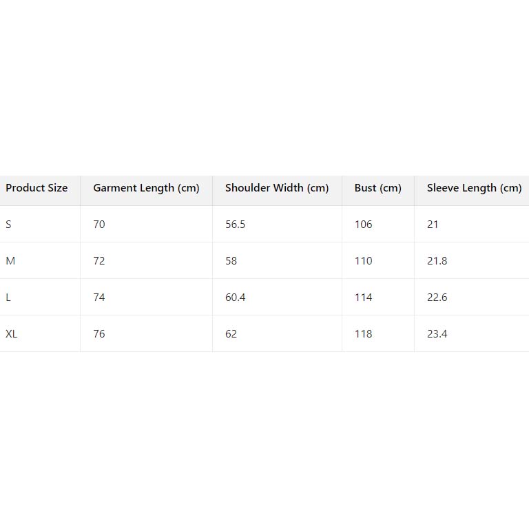This screenshot has width=529, height=529.
Task: Click sleeve length value 23.4
Action: tap(437, 334)
